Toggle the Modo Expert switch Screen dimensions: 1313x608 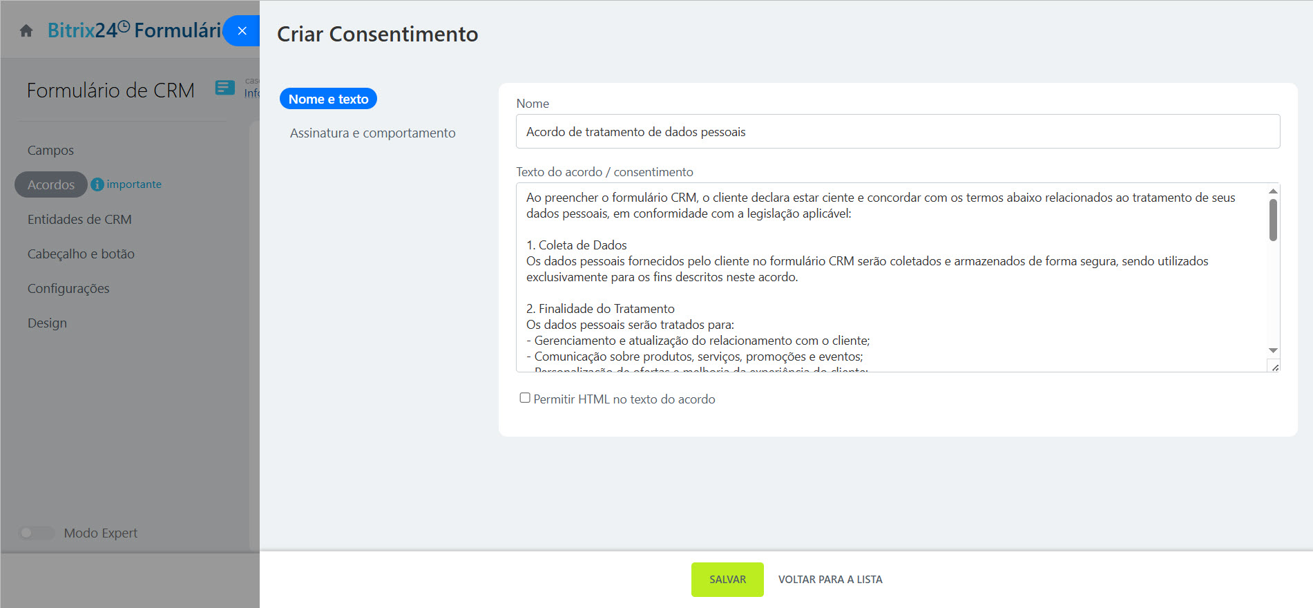click(36, 533)
